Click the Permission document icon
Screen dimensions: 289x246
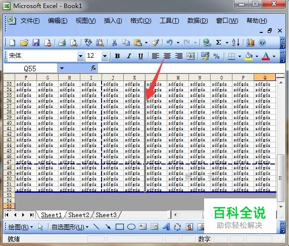click(x=47, y=43)
